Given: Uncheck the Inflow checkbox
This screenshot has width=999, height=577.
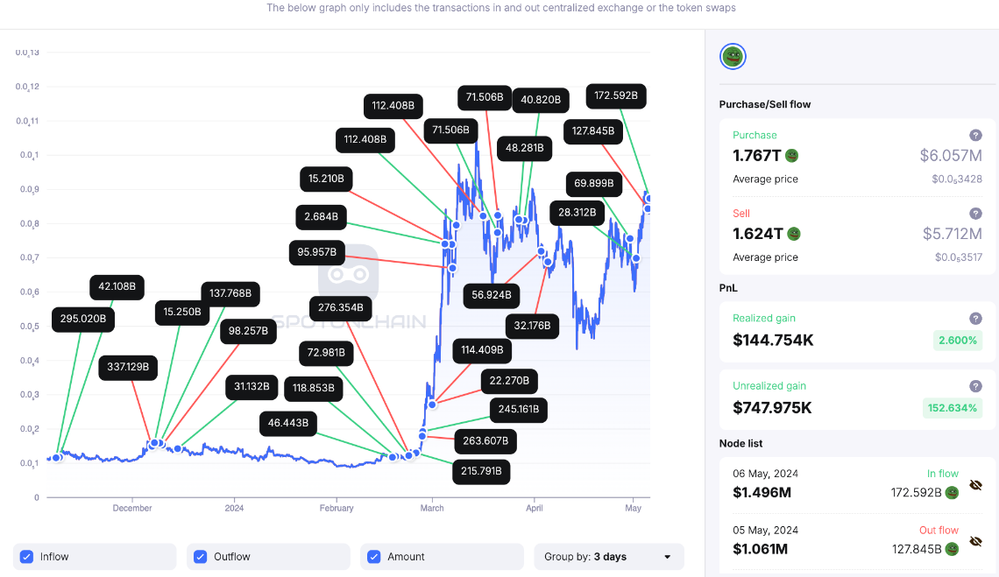Looking at the screenshot, I should [x=26, y=557].
